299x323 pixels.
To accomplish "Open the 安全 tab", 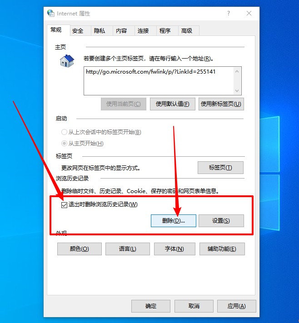I will pyautogui.click(x=80, y=31).
